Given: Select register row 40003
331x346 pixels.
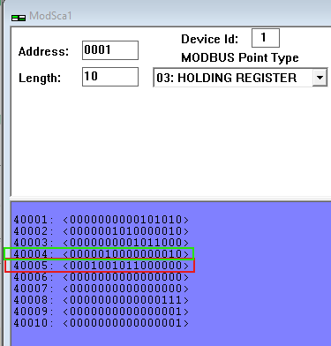Looking at the screenshot, I should click(101, 243).
